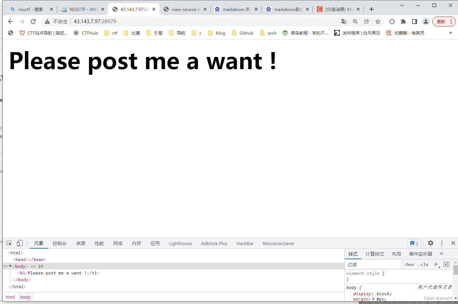The image size is (458, 304).
Task: Open the arch bookmarks folder
Action: coord(268,33)
